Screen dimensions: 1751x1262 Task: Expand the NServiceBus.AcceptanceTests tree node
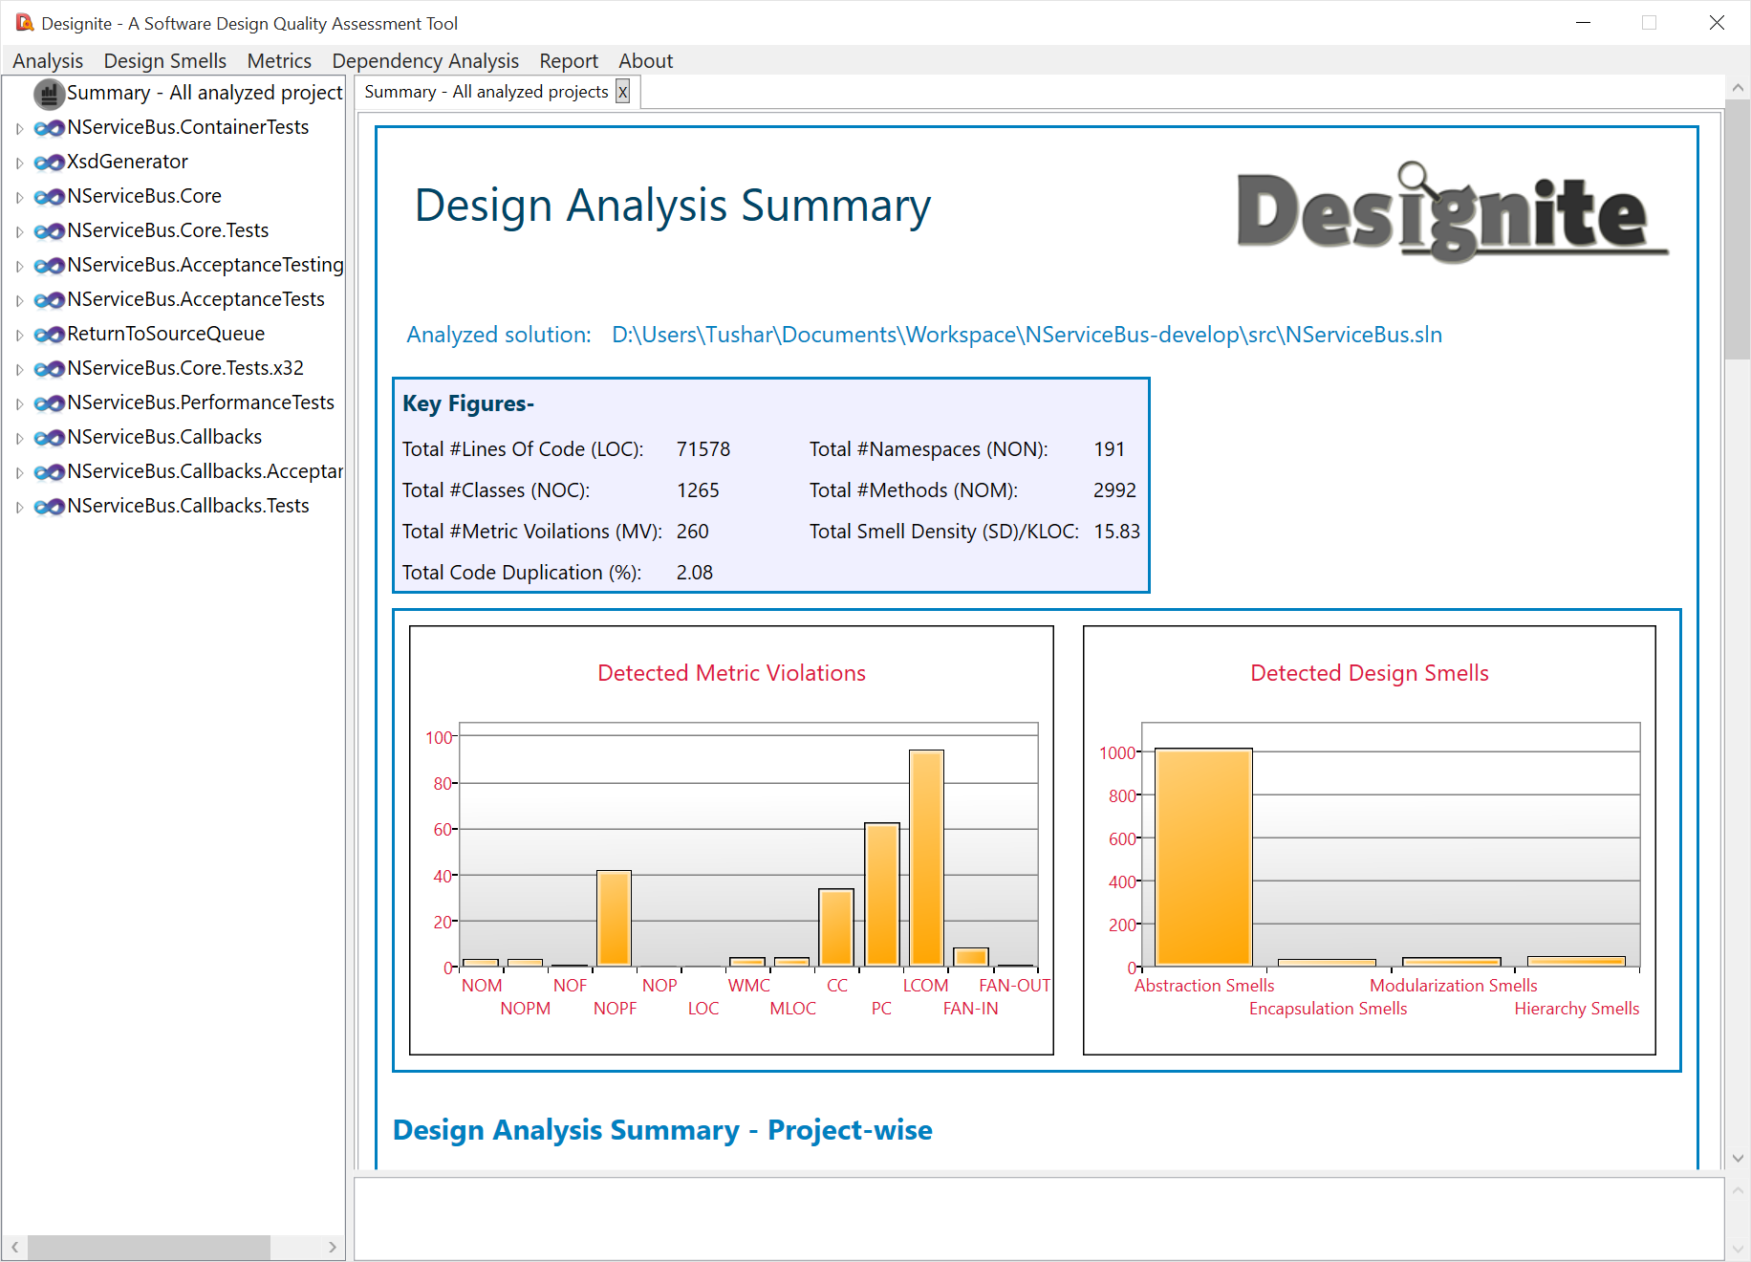pos(19,300)
